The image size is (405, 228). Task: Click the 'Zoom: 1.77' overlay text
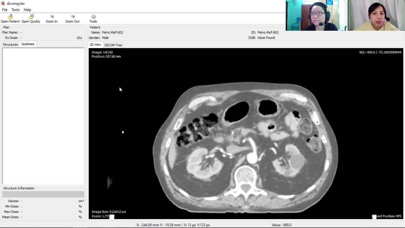pyautogui.click(x=101, y=216)
